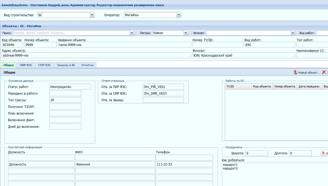The height and width of the screenshot is (186, 328).
Task: Click the Поиск search input field
Action: pyautogui.click(x=71, y=33)
